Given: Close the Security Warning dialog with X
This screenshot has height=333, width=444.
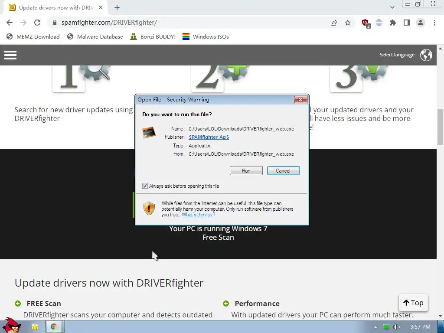Looking at the screenshot, I should 300,99.
